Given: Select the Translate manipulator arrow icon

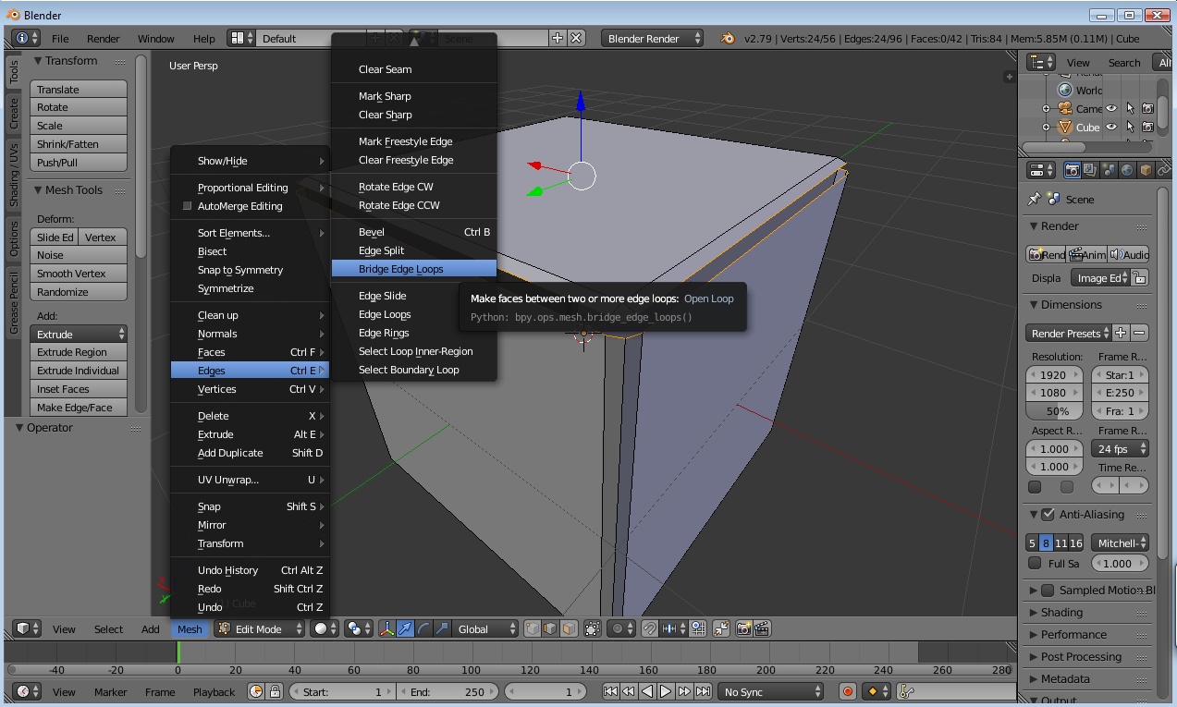Looking at the screenshot, I should [x=405, y=628].
